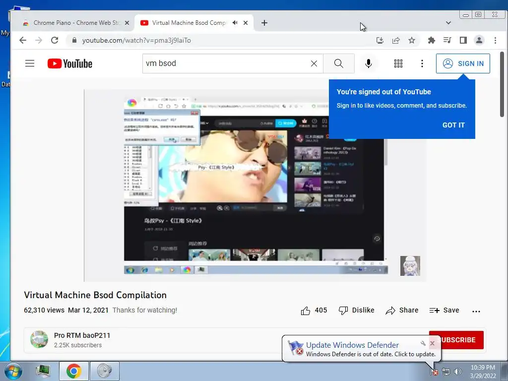This screenshot has height=381, width=508.
Task: Click the browser forward arrow
Action: tap(39, 40)
